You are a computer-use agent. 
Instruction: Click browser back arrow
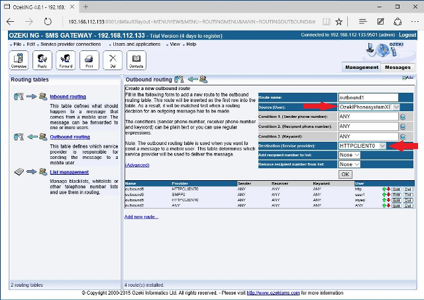click(x=11, y=22)
